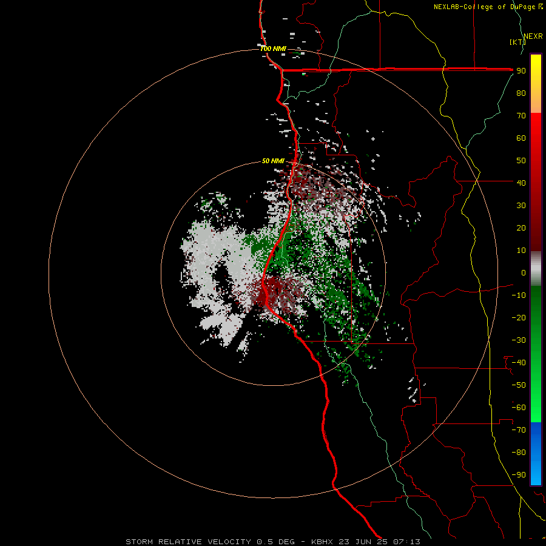Pick the gray zero-velocity segment of the color bar
Image resolution: width=546 pixels, height=546 pixels.
pyautogui.click(x=536, y=269)
